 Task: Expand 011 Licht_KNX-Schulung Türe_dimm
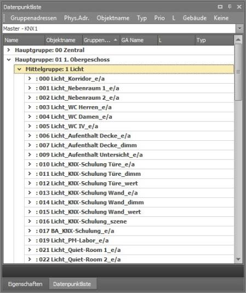(x=30, y=174)
